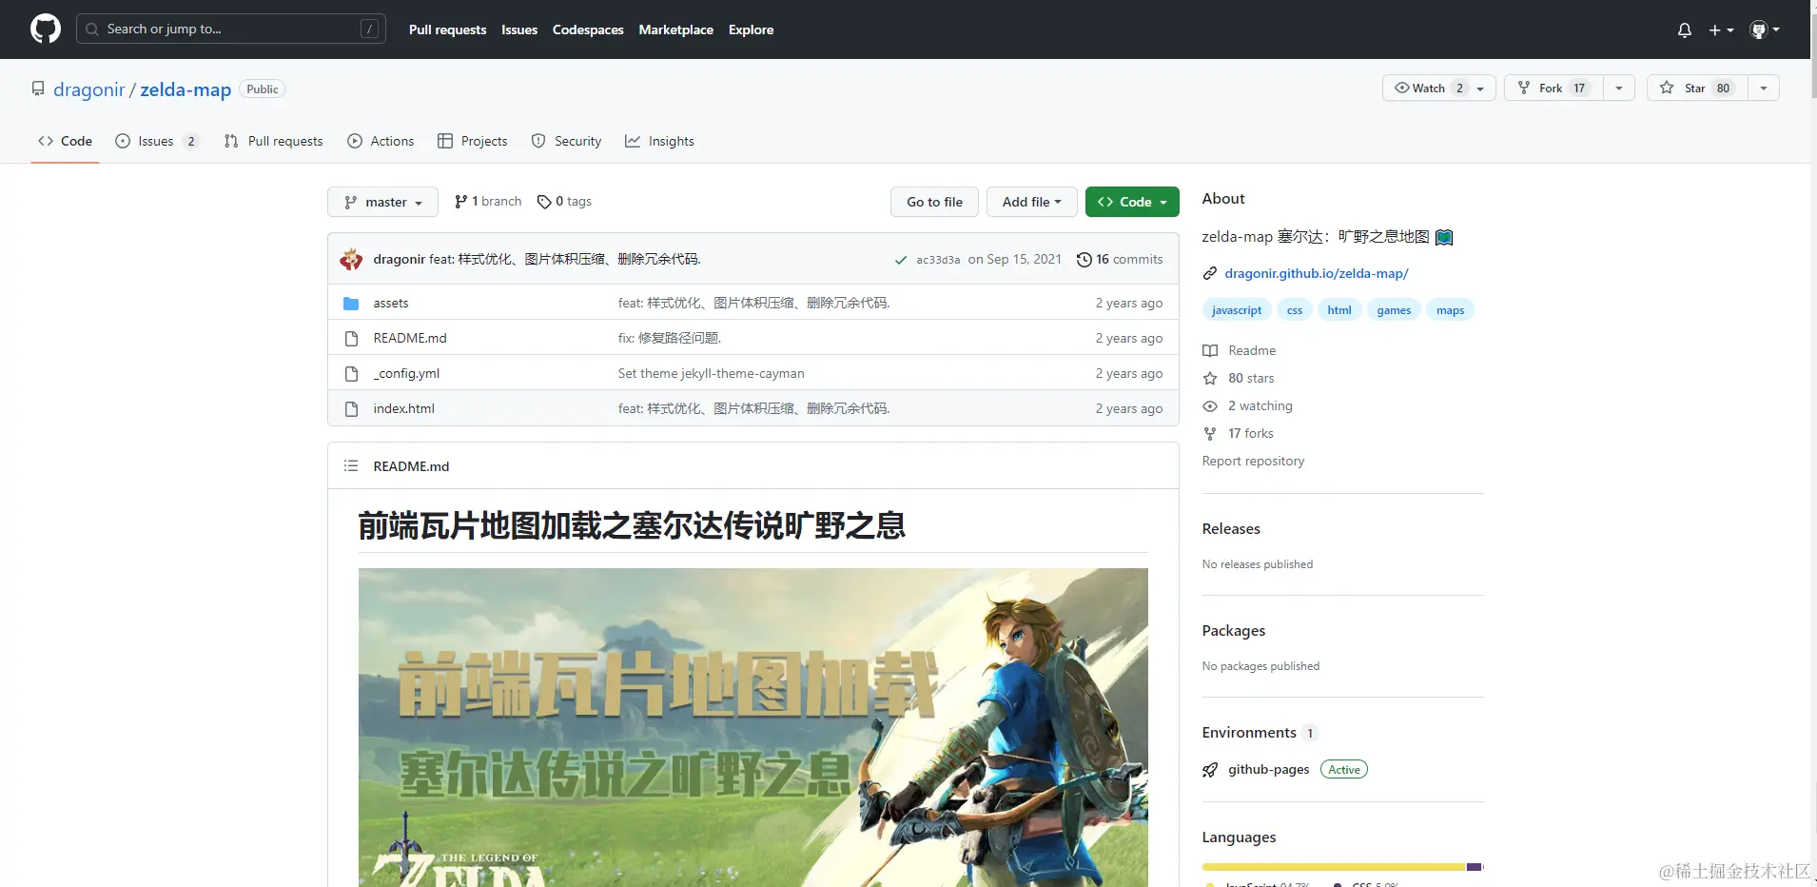The width and height of the screenshot is (1817, 887).
Task: Switch to the Projects tab
Action: (x=472, y=141)
